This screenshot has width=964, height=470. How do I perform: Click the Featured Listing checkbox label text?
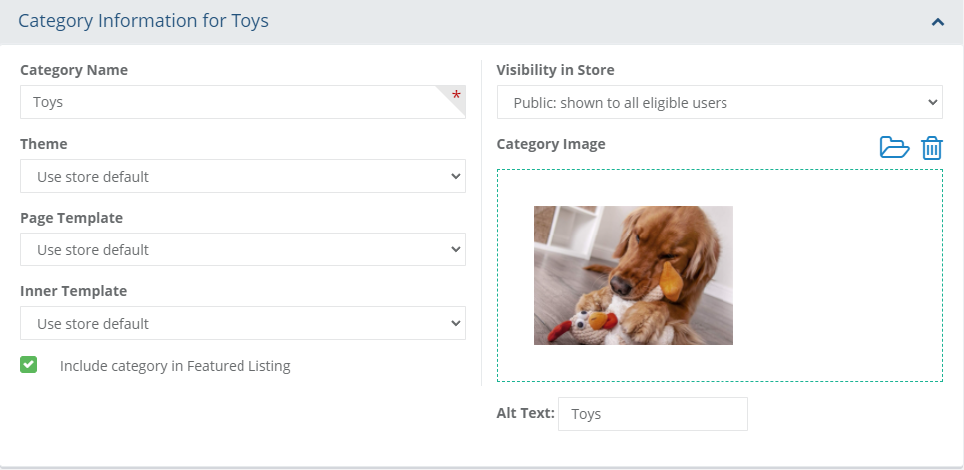(175, 366)
